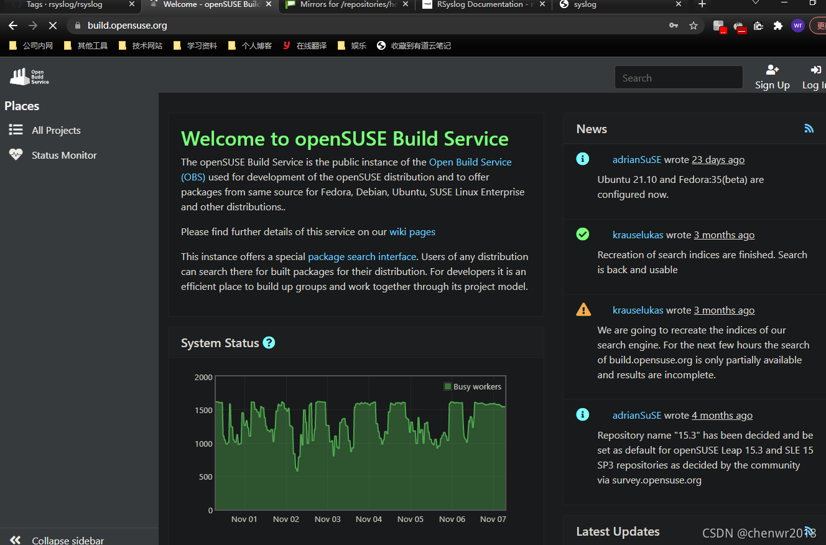Open the 其他工具 bookmark folder
The height and width of the screenshot is (545, 826).
pos(86,45)
